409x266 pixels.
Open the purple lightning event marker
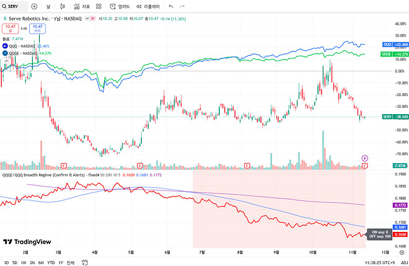pyautogui.click(x=364, y=158)
